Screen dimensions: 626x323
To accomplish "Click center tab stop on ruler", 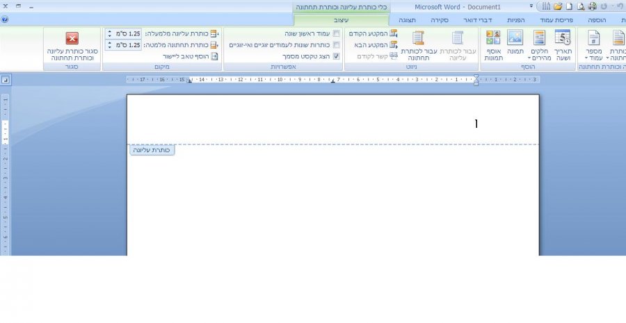I will click(333, 81).
